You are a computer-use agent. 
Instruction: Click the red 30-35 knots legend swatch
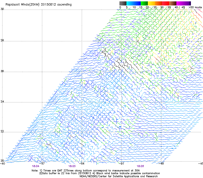[166, 3]
